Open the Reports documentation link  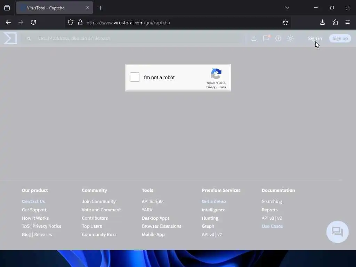(269, 210)
